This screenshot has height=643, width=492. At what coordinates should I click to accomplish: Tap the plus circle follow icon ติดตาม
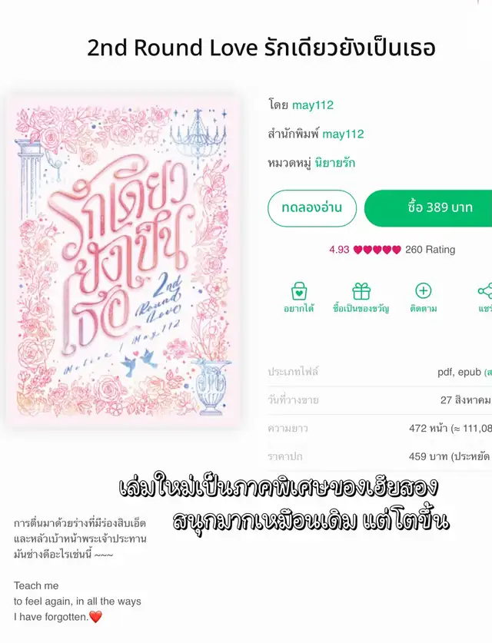tap(423, 290)
